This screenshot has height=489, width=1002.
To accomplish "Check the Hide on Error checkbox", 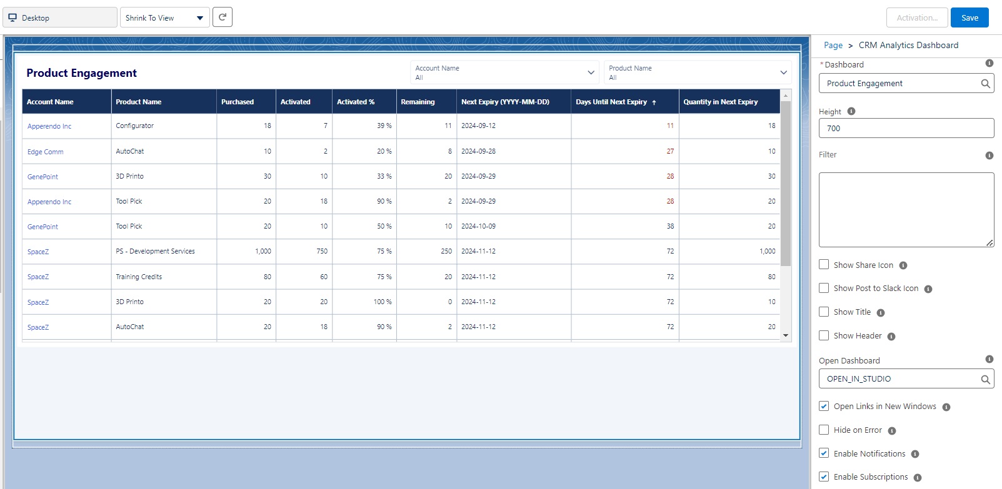I will pyautogui.click(x=824, y=430).
